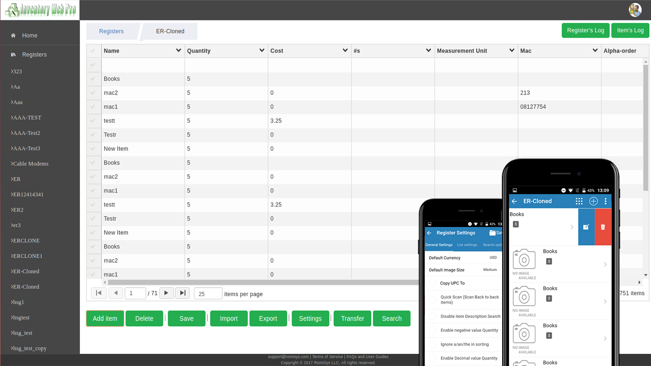Click the user profile avatar

pyautogui.click(x=635, y=10)
